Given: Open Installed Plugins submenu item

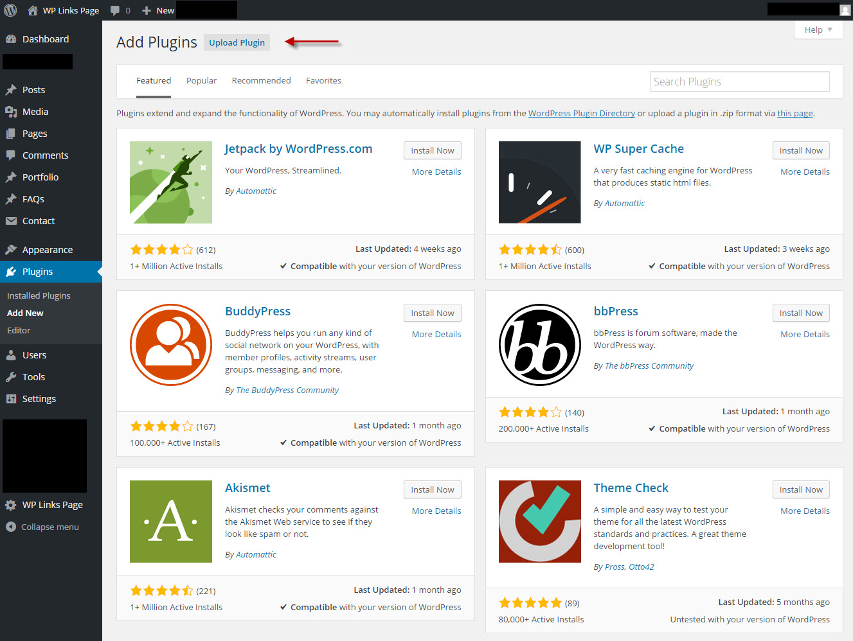Looking at the screenshot, I should (x=39, y=295).
